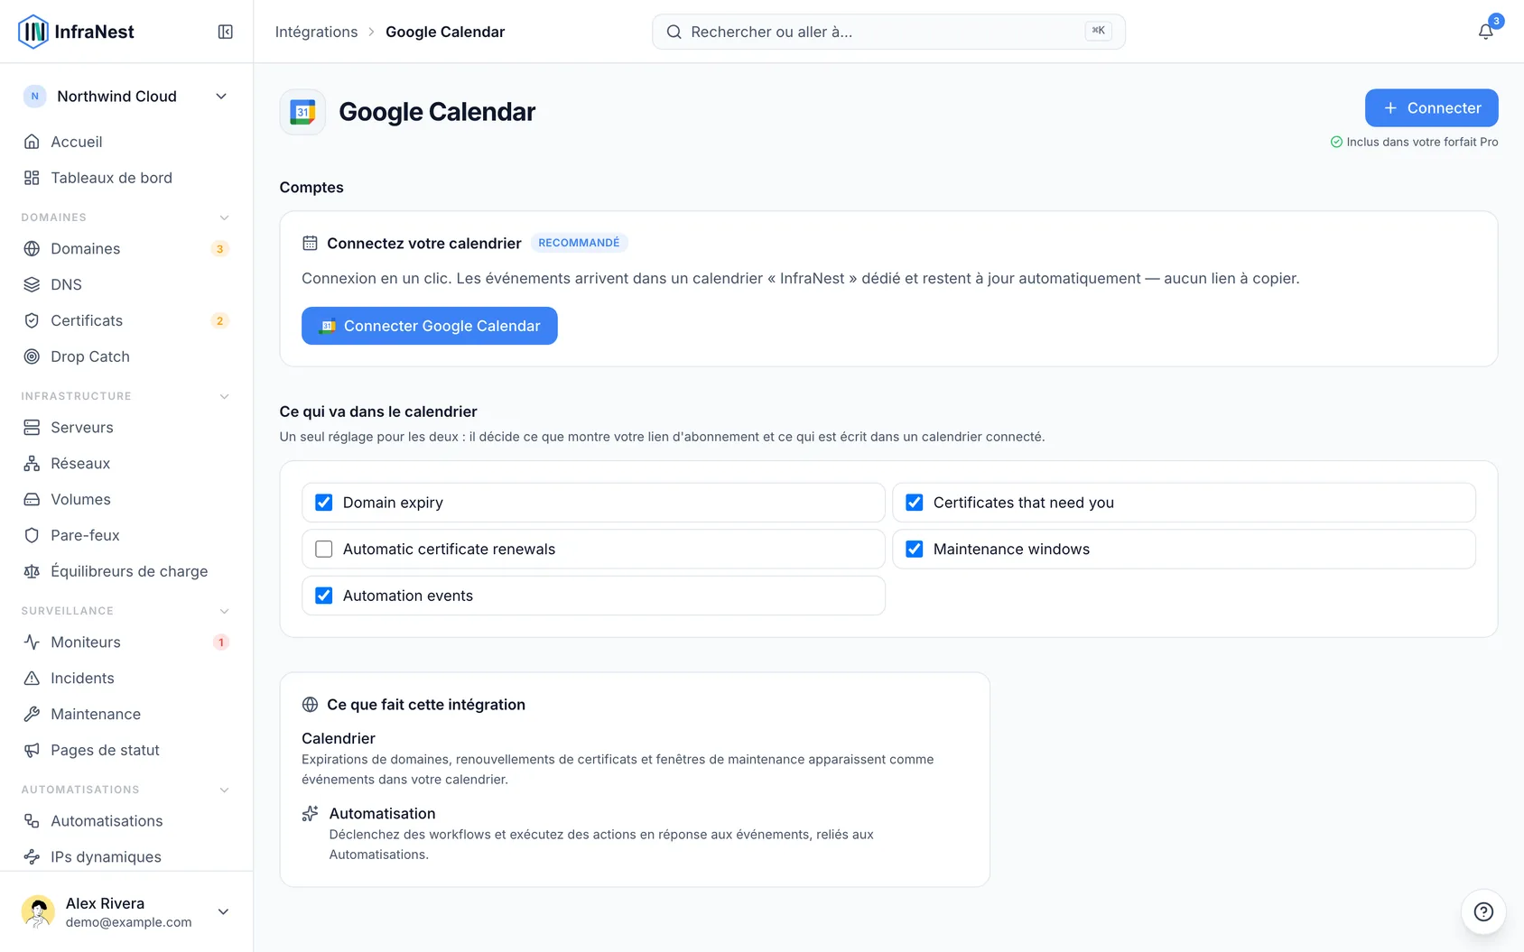
Task: Uncheck Certificates that need you checkbox
Action: [915, 503]
